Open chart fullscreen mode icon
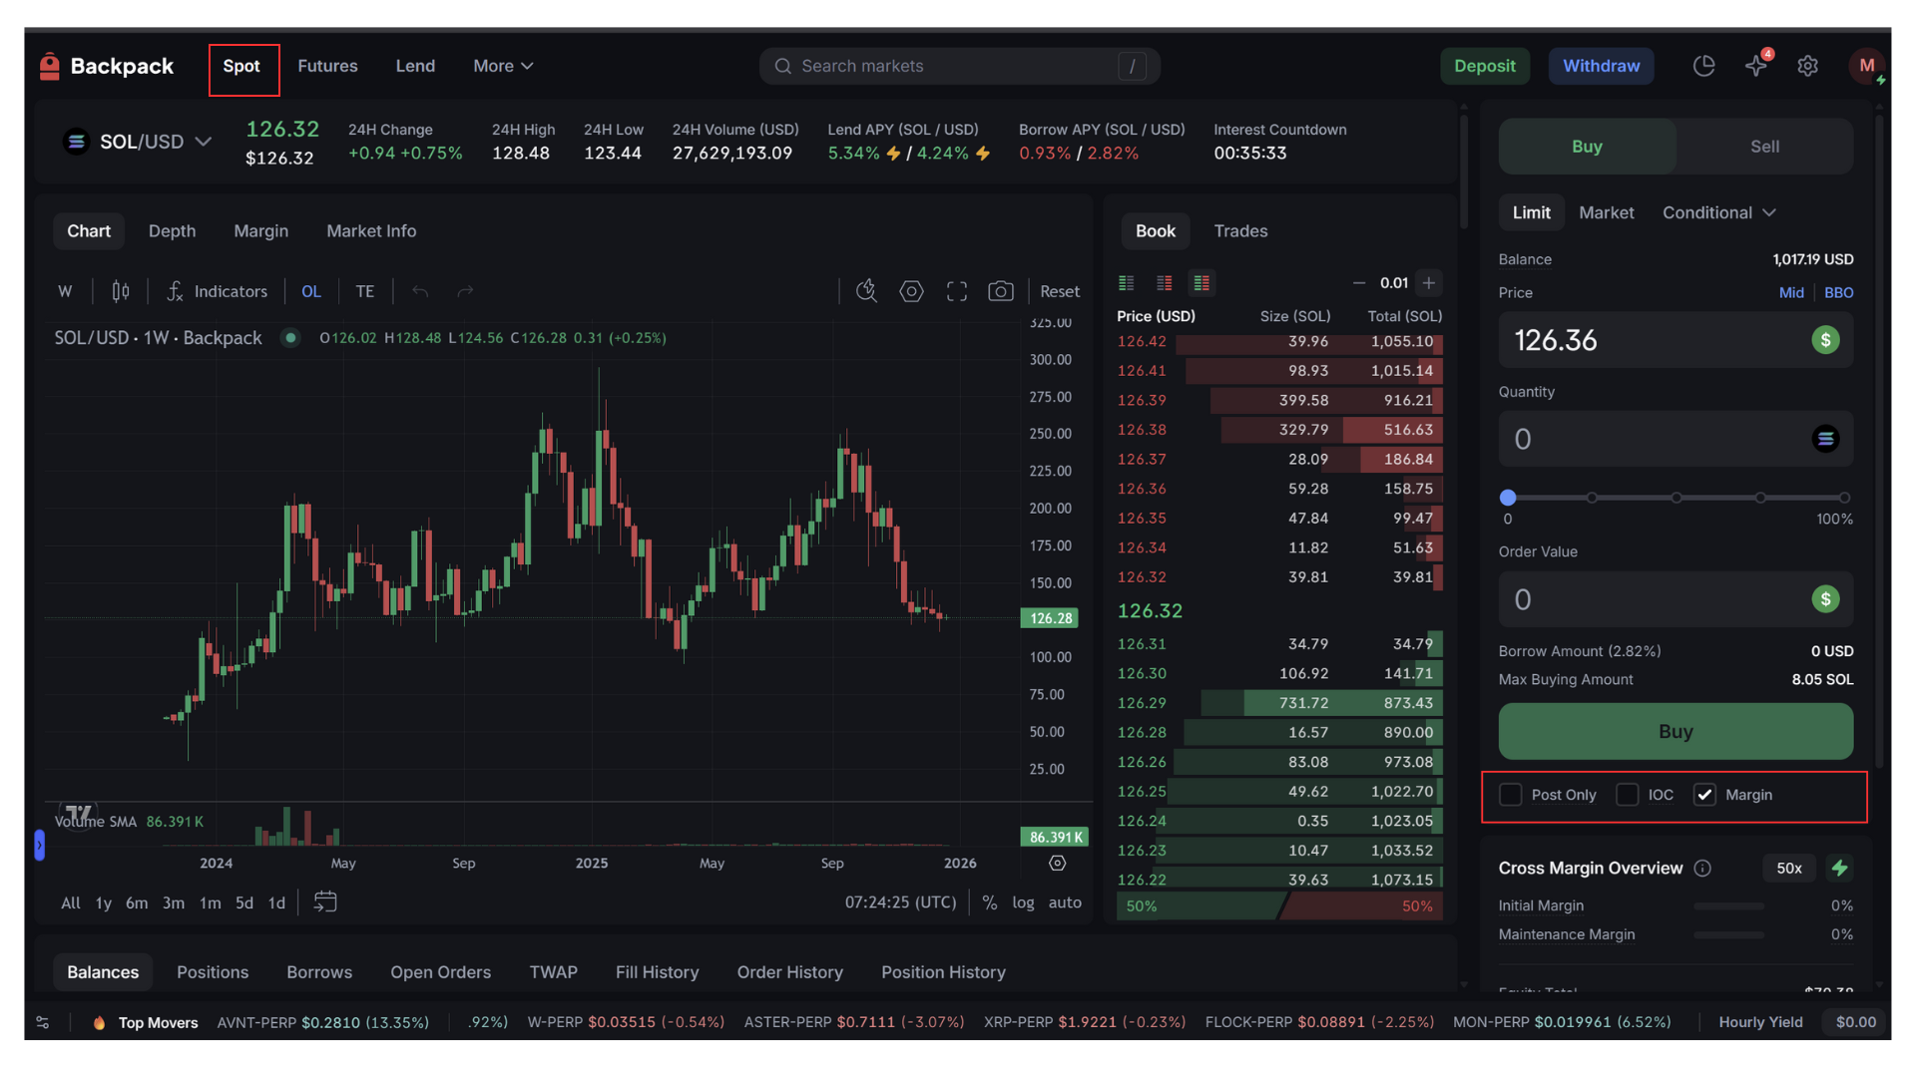The height and width of the screenshot is (1077, 1916). (956, 291)
